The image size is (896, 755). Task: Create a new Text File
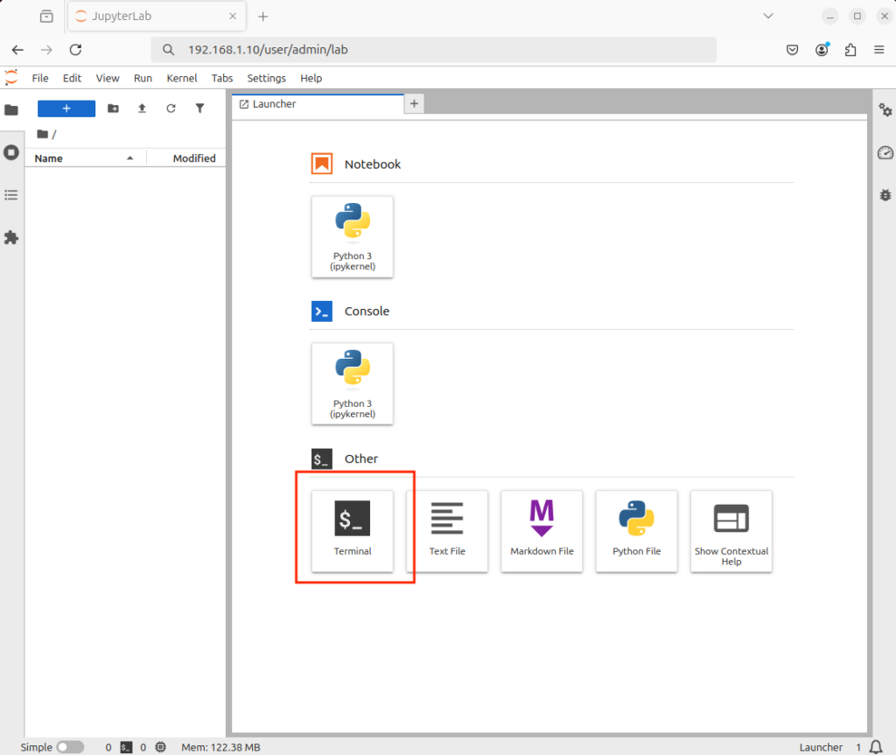click(x=447, y=530)
